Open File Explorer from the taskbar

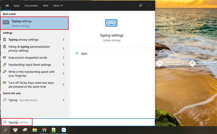(35, 130)
